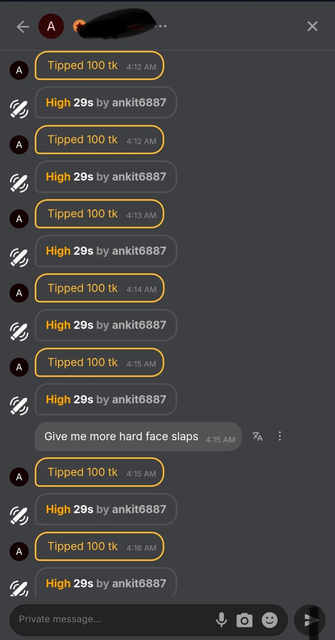Open the header three-dots menu
This screenshot has height=640, width=335.
pos(163,26)
